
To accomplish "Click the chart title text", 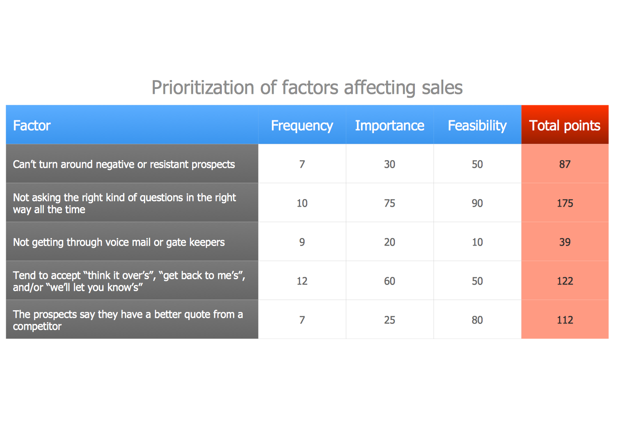I will point(307,88).
